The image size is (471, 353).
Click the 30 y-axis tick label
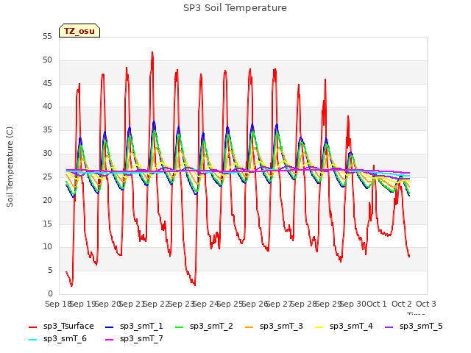[47, 154]
